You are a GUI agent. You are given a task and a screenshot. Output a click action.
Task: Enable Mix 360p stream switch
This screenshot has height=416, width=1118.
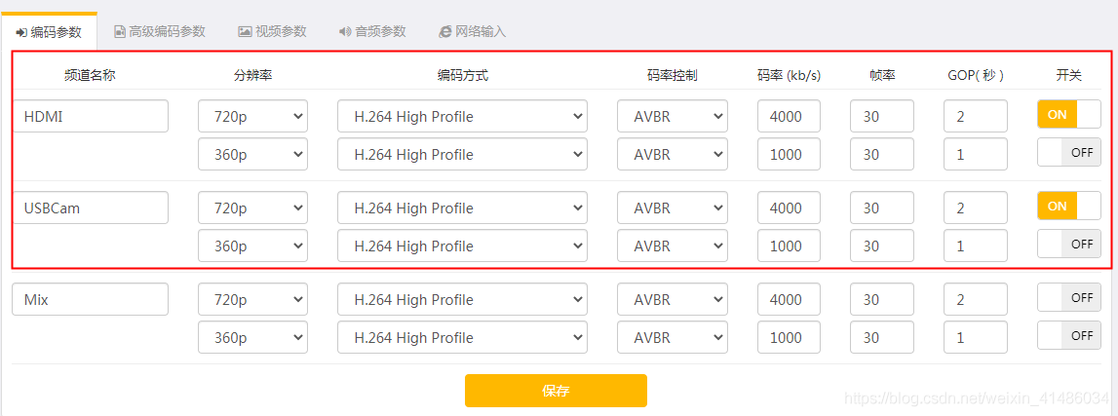(x=1069, y=335)
